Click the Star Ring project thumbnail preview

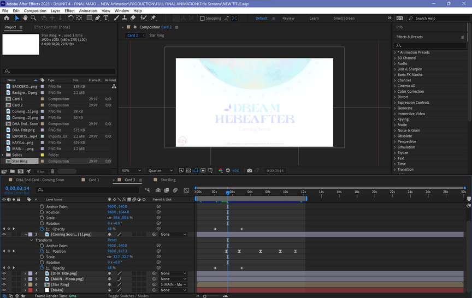21,44
